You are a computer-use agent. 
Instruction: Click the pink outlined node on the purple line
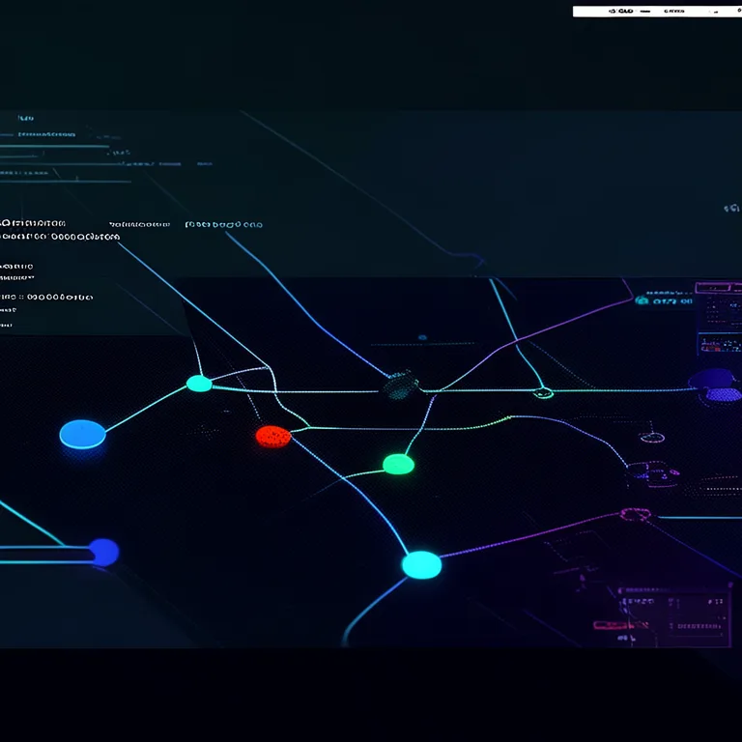(635, 514)
